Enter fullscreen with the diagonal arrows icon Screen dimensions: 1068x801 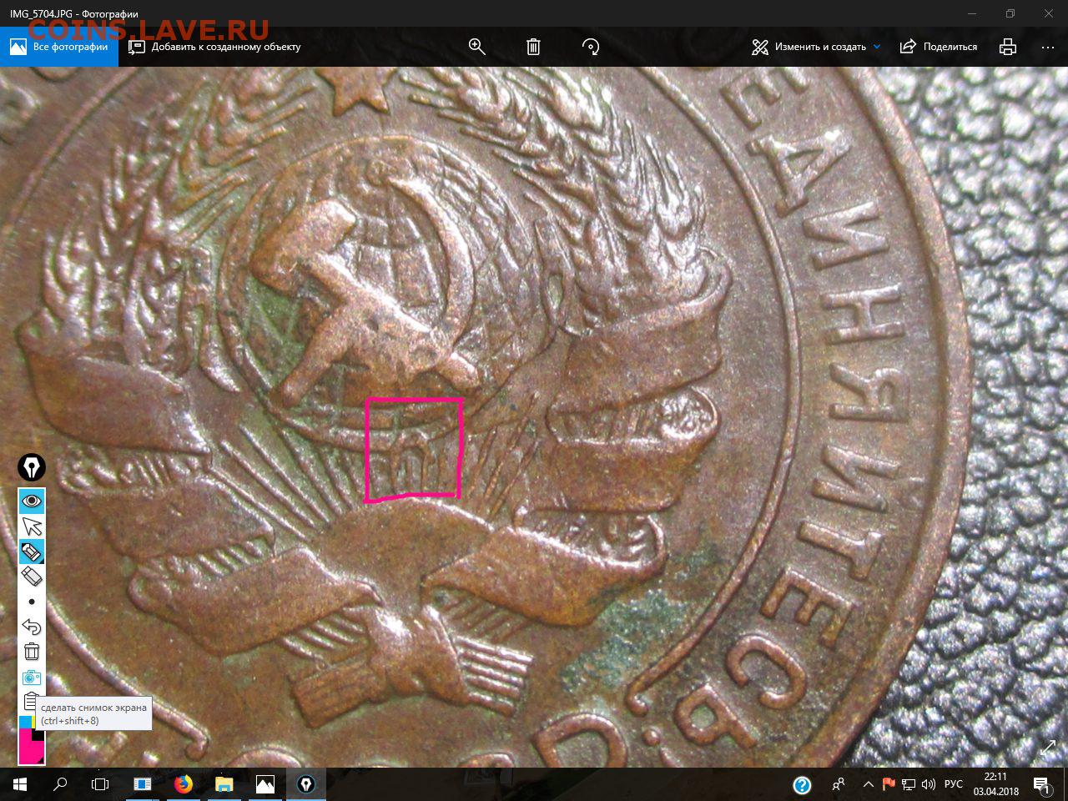(x=1048, y=748)
